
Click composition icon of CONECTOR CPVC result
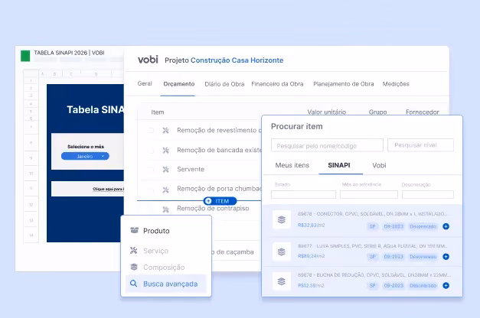(x=282, y=219)
